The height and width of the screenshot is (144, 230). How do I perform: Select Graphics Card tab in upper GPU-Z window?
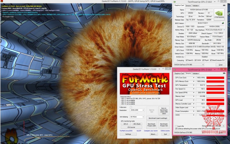tap(179, 5)
